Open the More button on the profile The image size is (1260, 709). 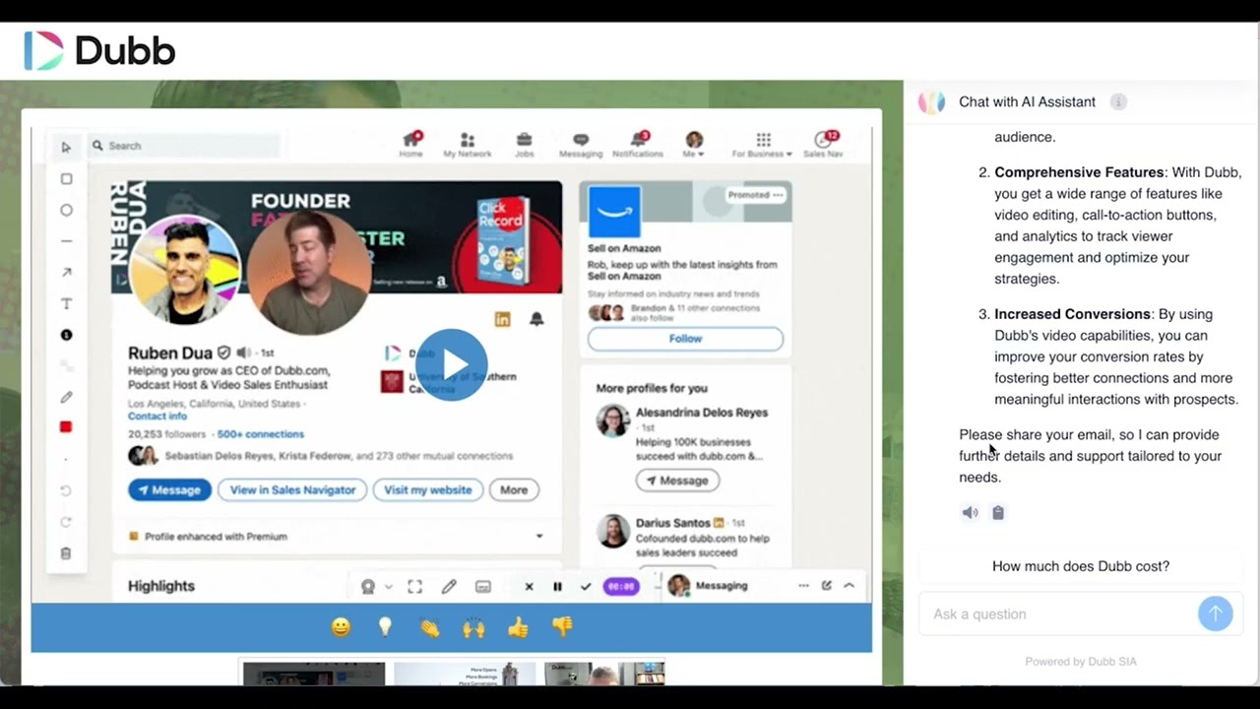(514, 489)
